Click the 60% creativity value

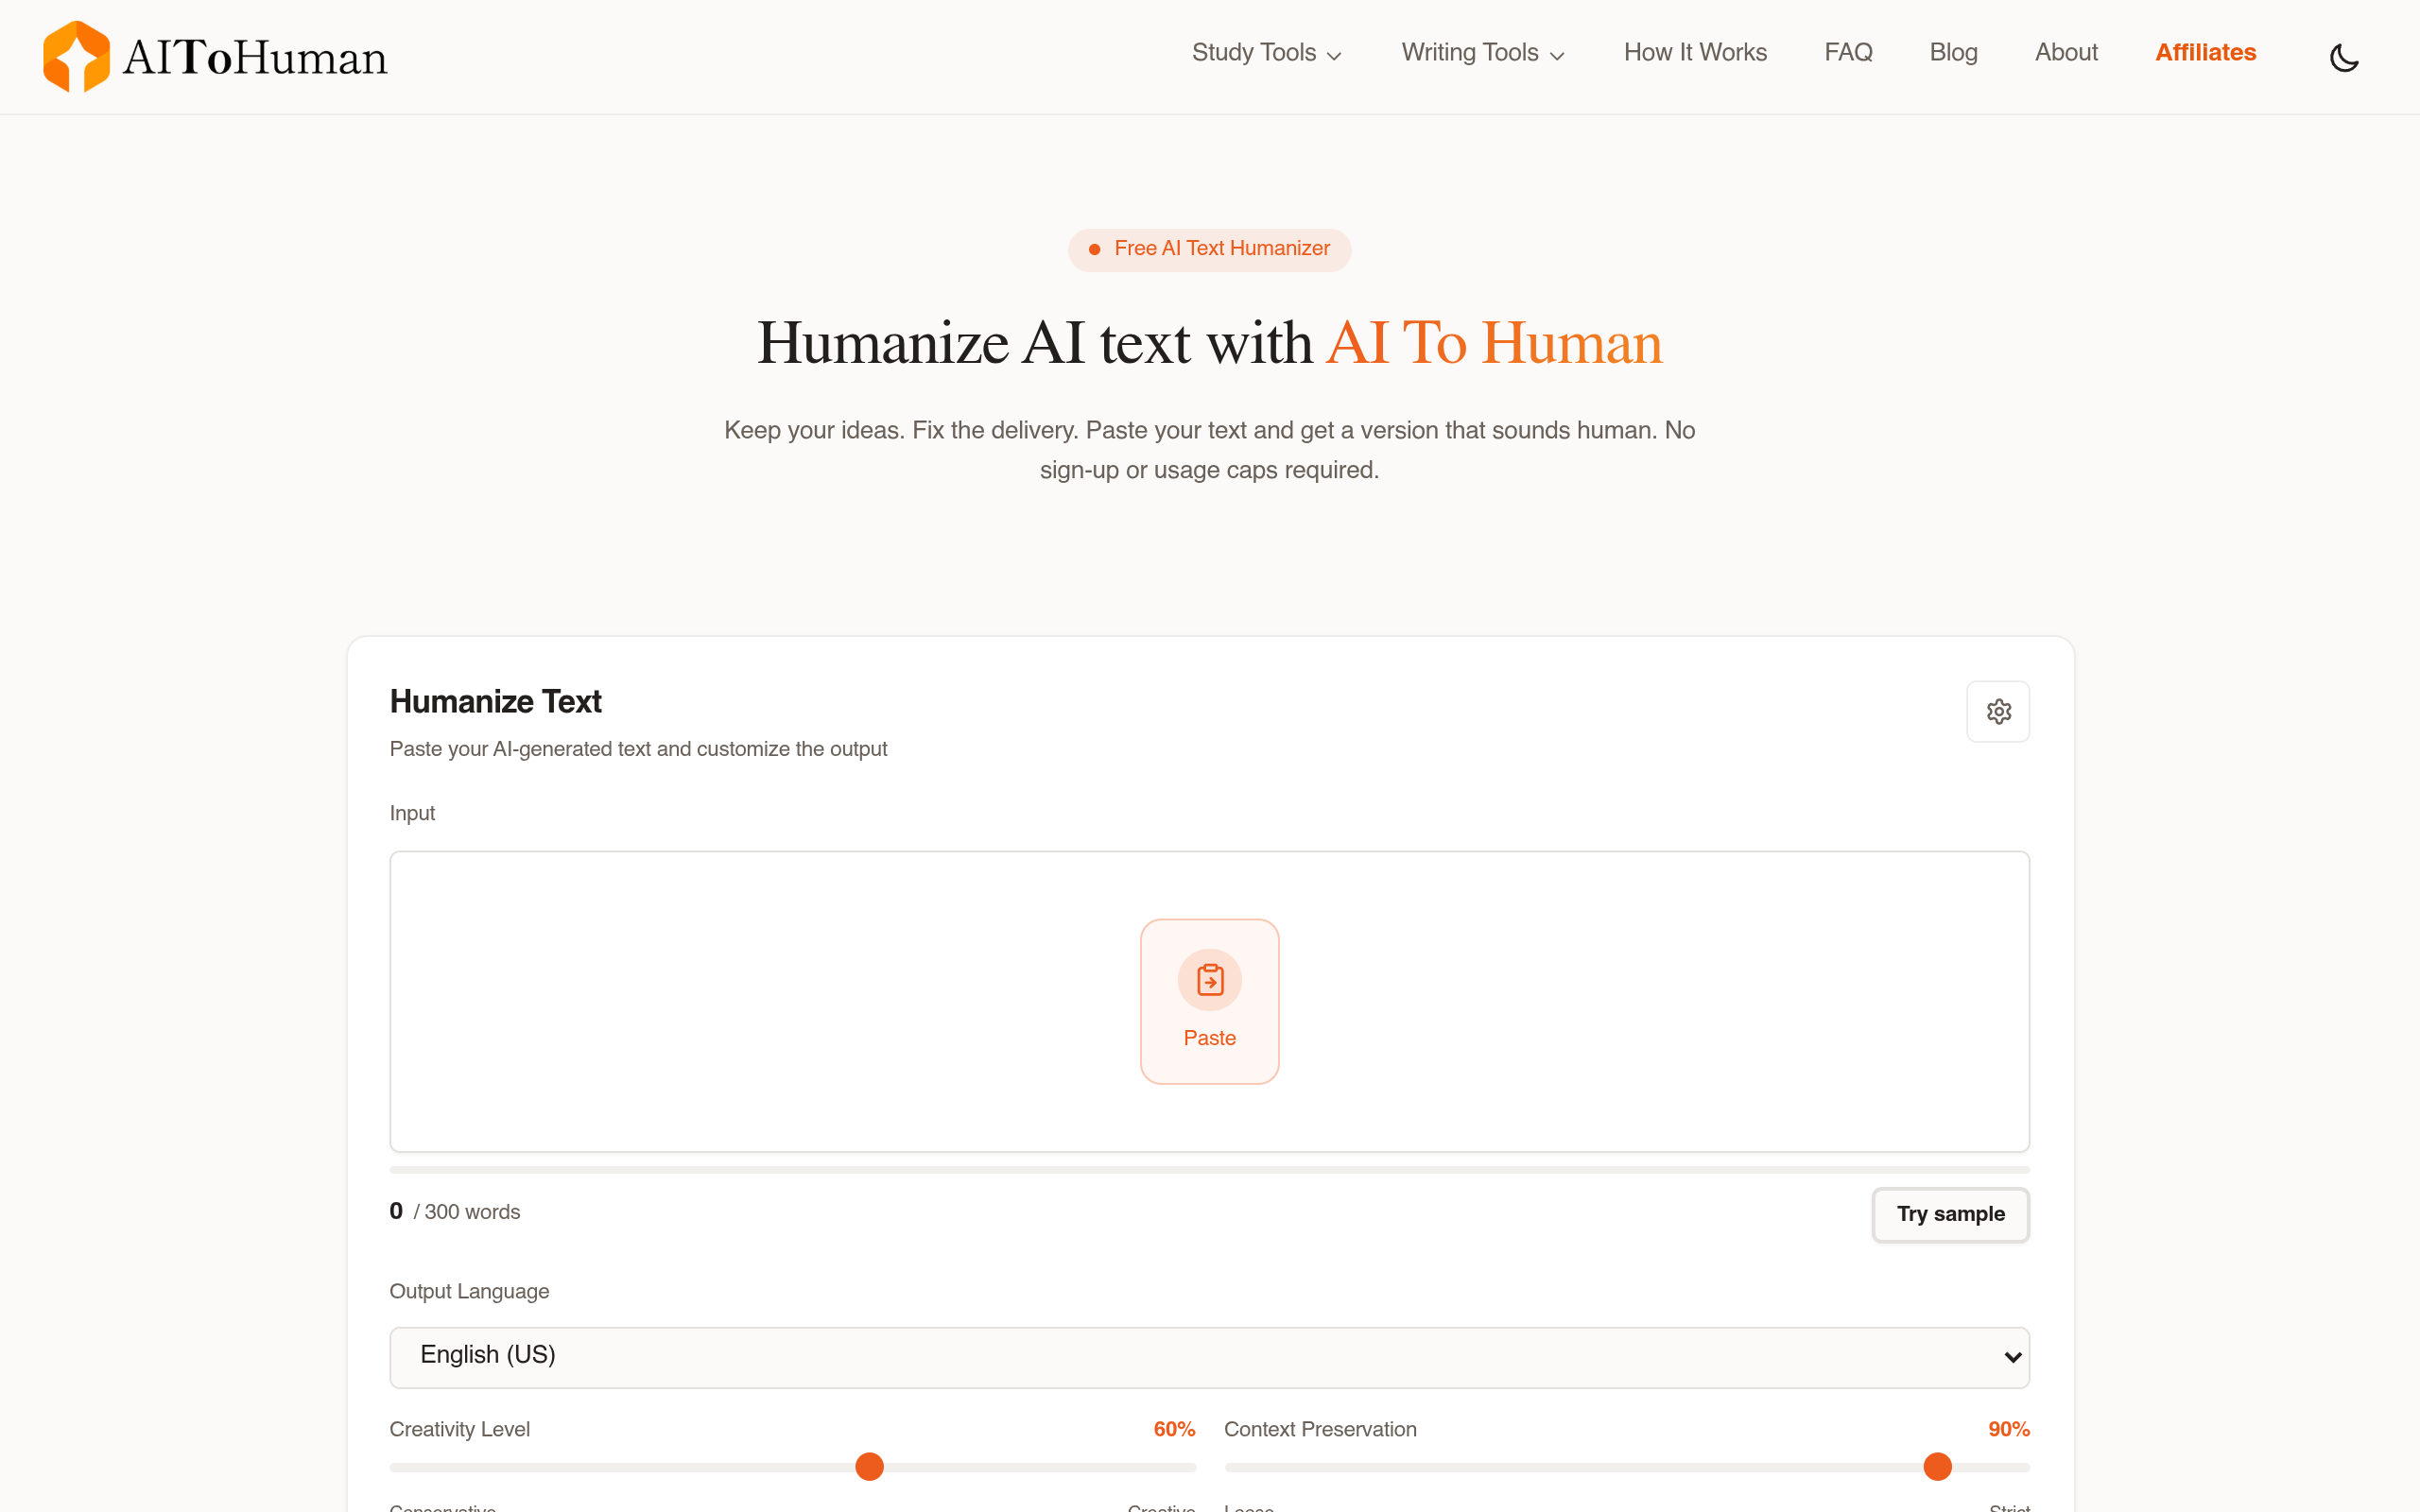(1174, 1429)
